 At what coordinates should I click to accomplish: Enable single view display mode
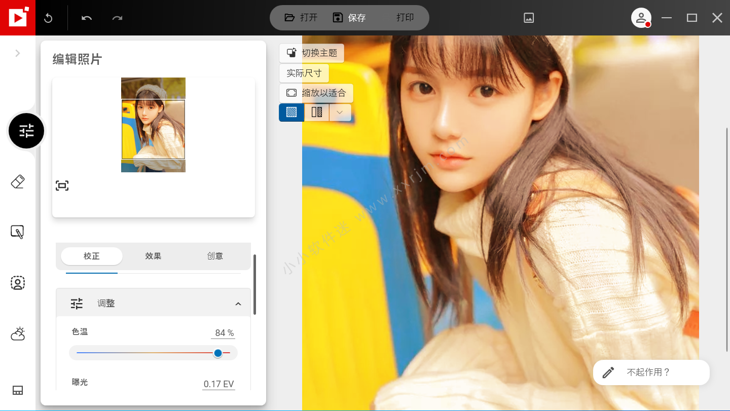[x=291, y=112]
